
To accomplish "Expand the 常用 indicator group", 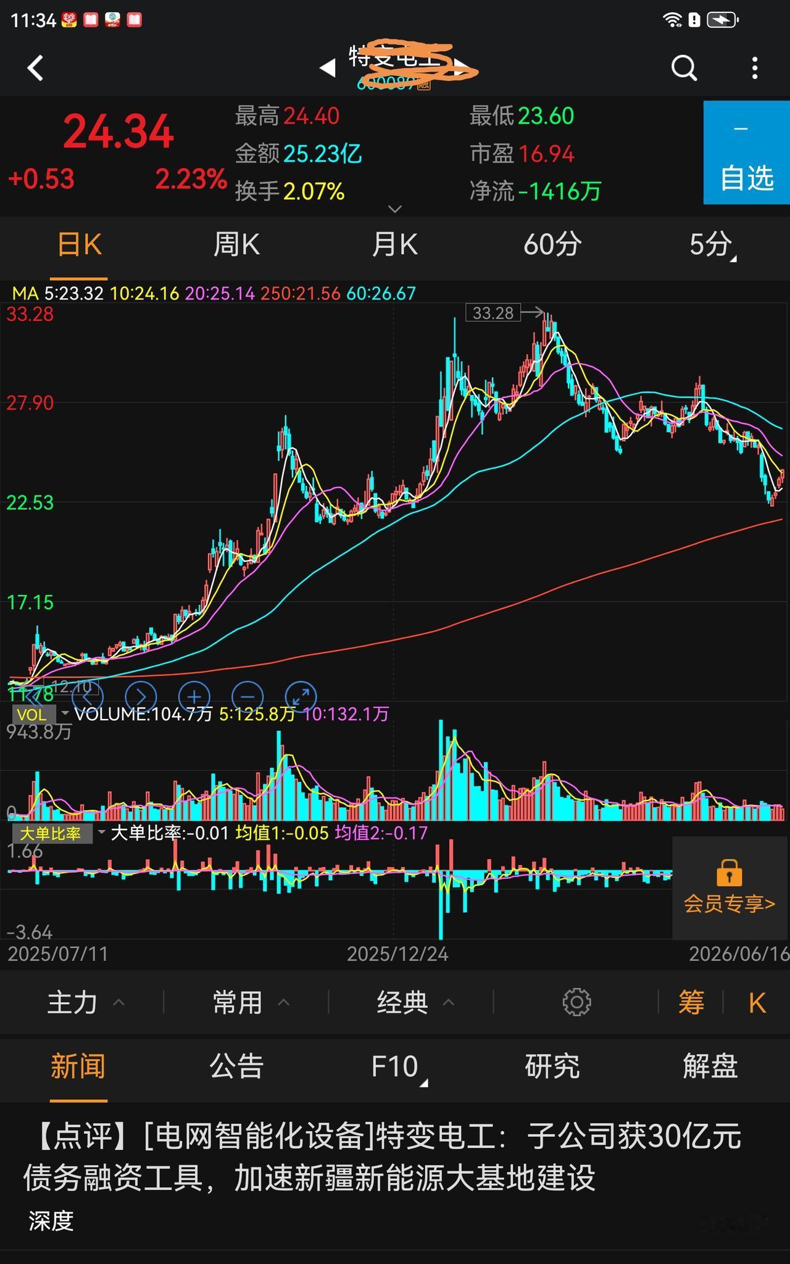I will [251, 1002].
